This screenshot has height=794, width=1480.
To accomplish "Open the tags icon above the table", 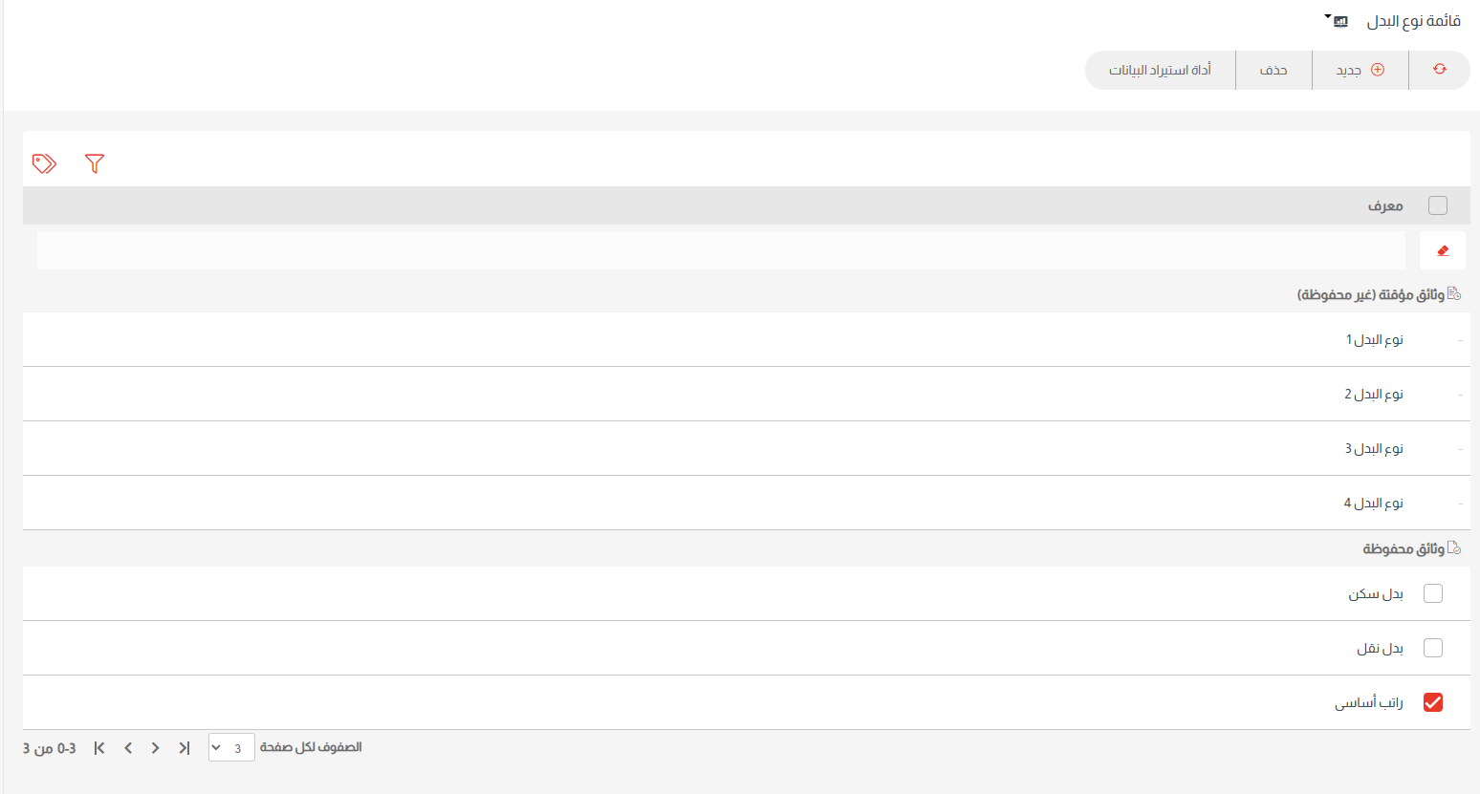I will pyautogui.click(x=44, y=163).
